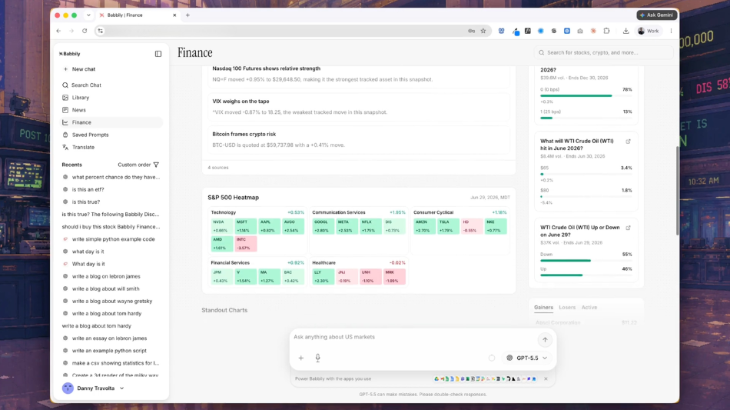The image size is (730, 410).
Task: Expand Danny Travolta account menu
Action: (122, 388)
